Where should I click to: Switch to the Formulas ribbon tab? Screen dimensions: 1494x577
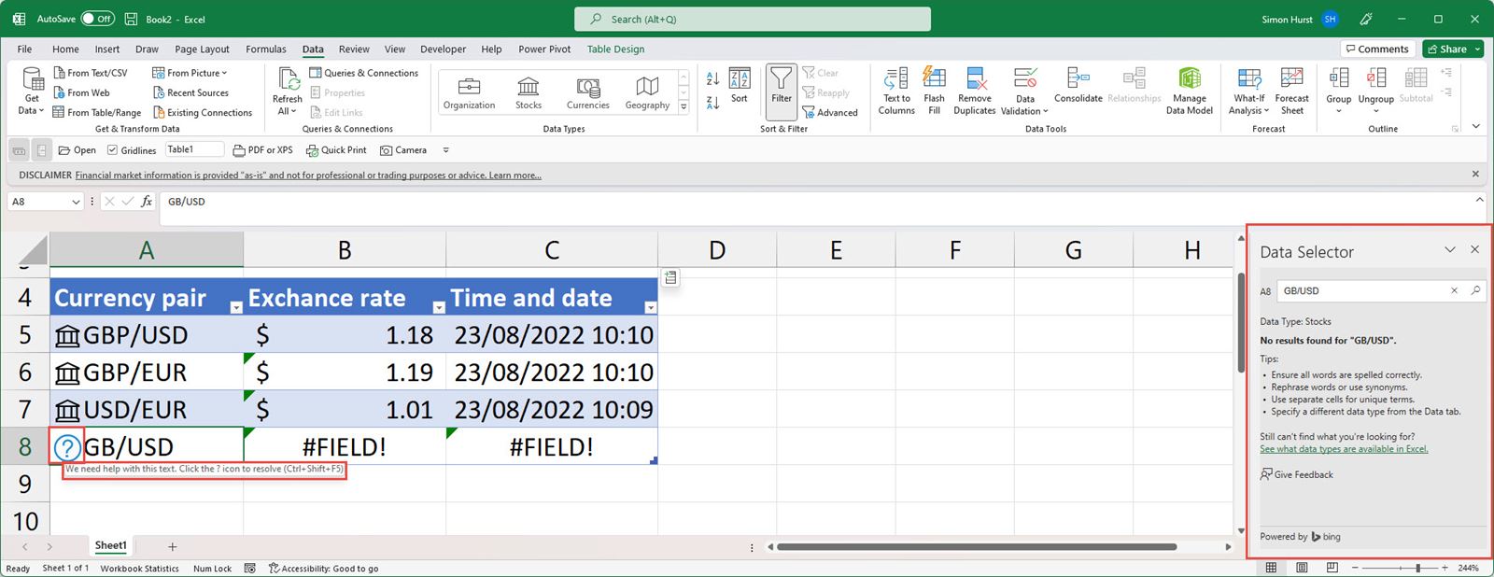(x=265, y=49)
